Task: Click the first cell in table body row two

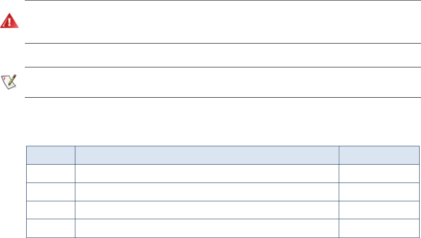Action: click(51, 192)
